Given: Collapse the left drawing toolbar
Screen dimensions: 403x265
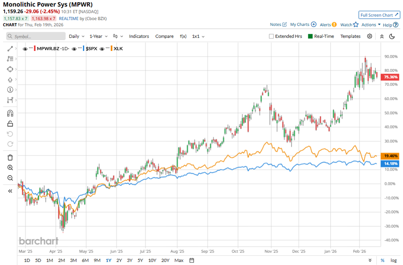Looking at the screenshot, I should (x=10, y=191).
